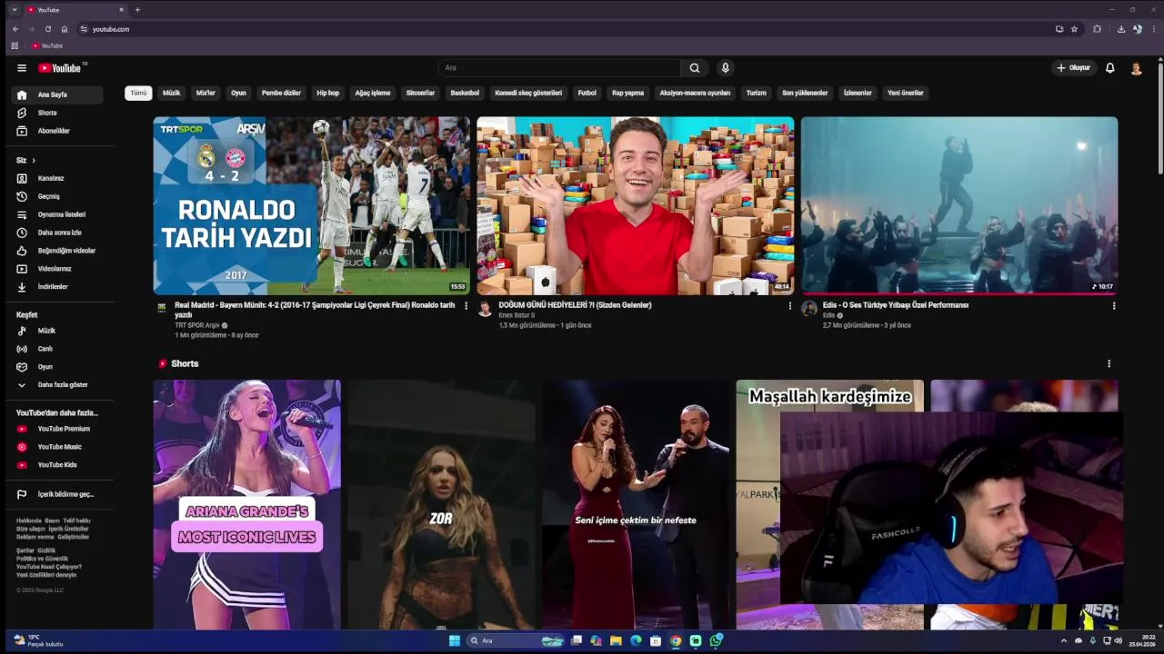Open the ZOR short

(441, 504)
